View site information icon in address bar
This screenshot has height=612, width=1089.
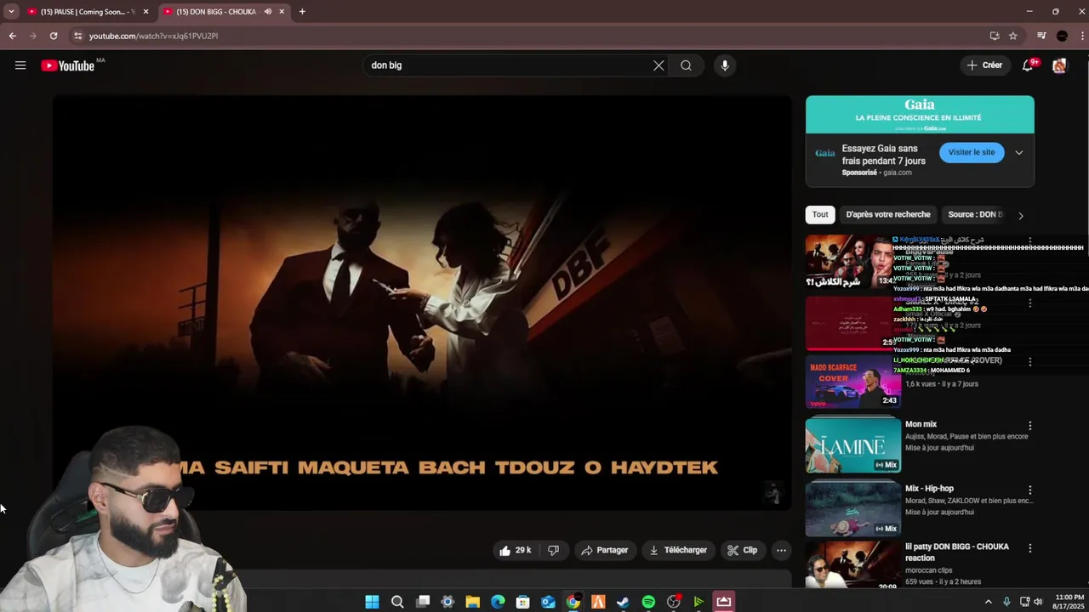click(x=78, y=36)
